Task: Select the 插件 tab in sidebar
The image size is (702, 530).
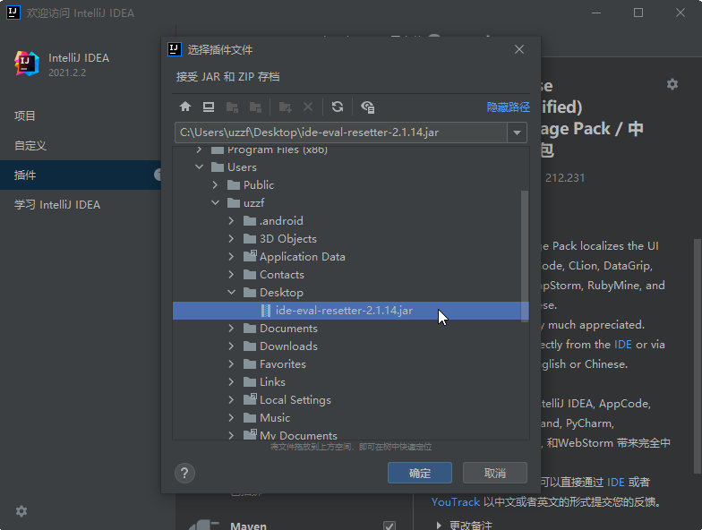Action: coord(81,175)
